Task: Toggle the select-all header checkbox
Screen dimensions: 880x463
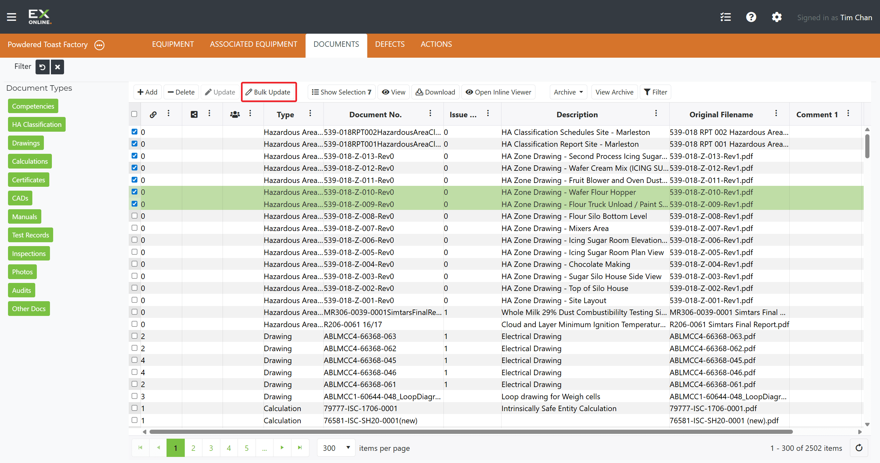Action: coord(134,114)
